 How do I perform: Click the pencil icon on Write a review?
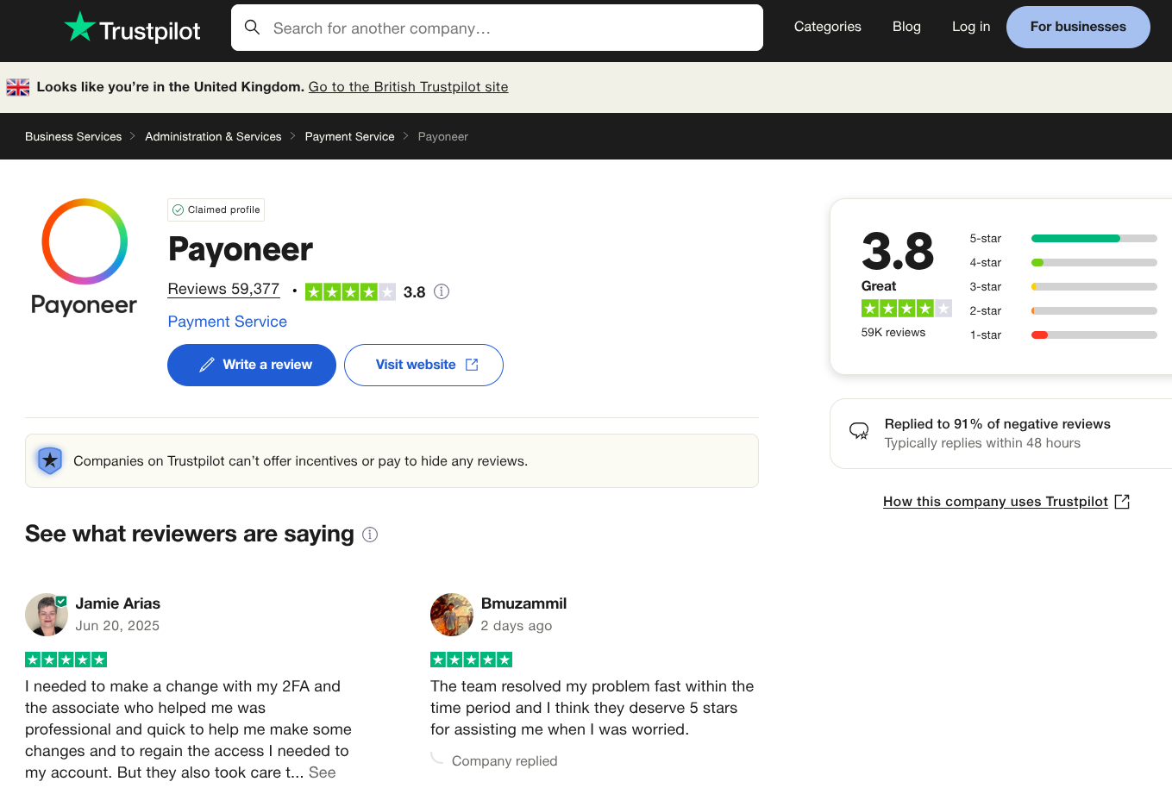click(x=207, y=364)
